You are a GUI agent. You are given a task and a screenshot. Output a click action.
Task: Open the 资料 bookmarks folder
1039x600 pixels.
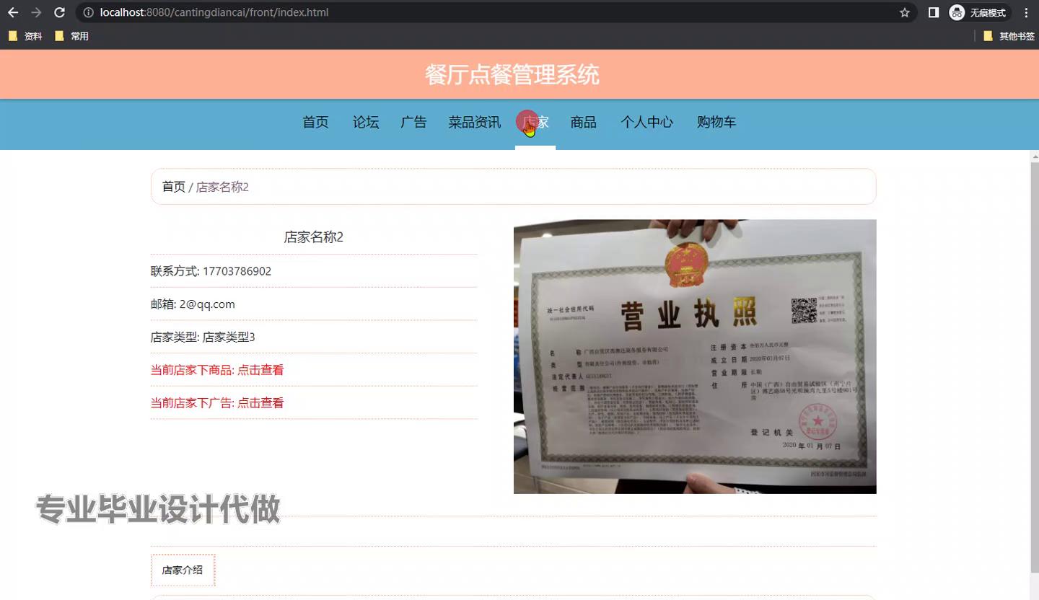click(x=25, y=36)
